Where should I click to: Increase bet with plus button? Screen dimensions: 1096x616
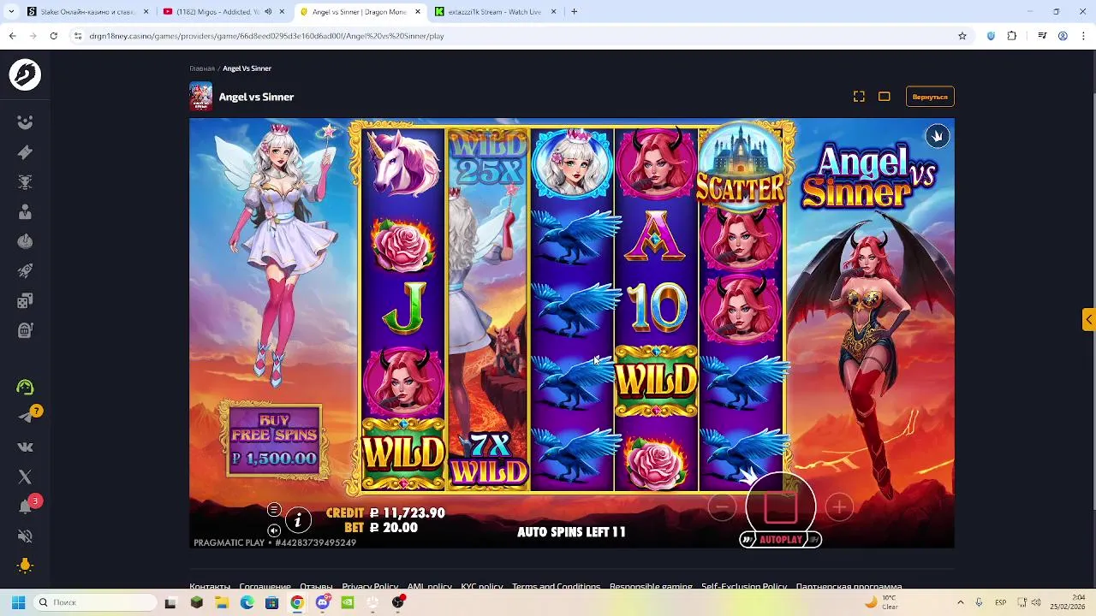point(839,507)
